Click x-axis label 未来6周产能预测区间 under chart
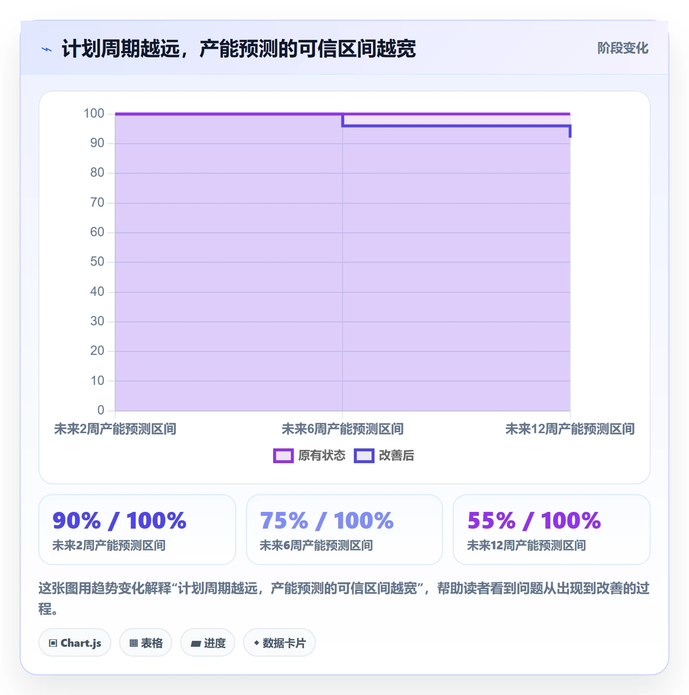The width and height of the screenshot is (689, 695). pyautogui.click(x=343, y=429)
